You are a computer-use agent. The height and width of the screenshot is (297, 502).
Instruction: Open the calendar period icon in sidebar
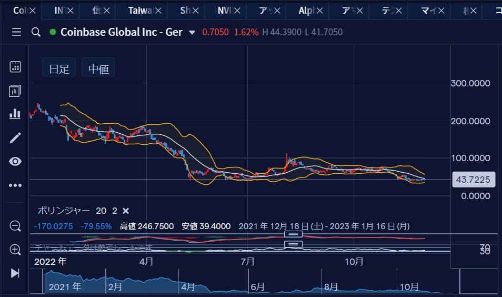tap(15, 67)
